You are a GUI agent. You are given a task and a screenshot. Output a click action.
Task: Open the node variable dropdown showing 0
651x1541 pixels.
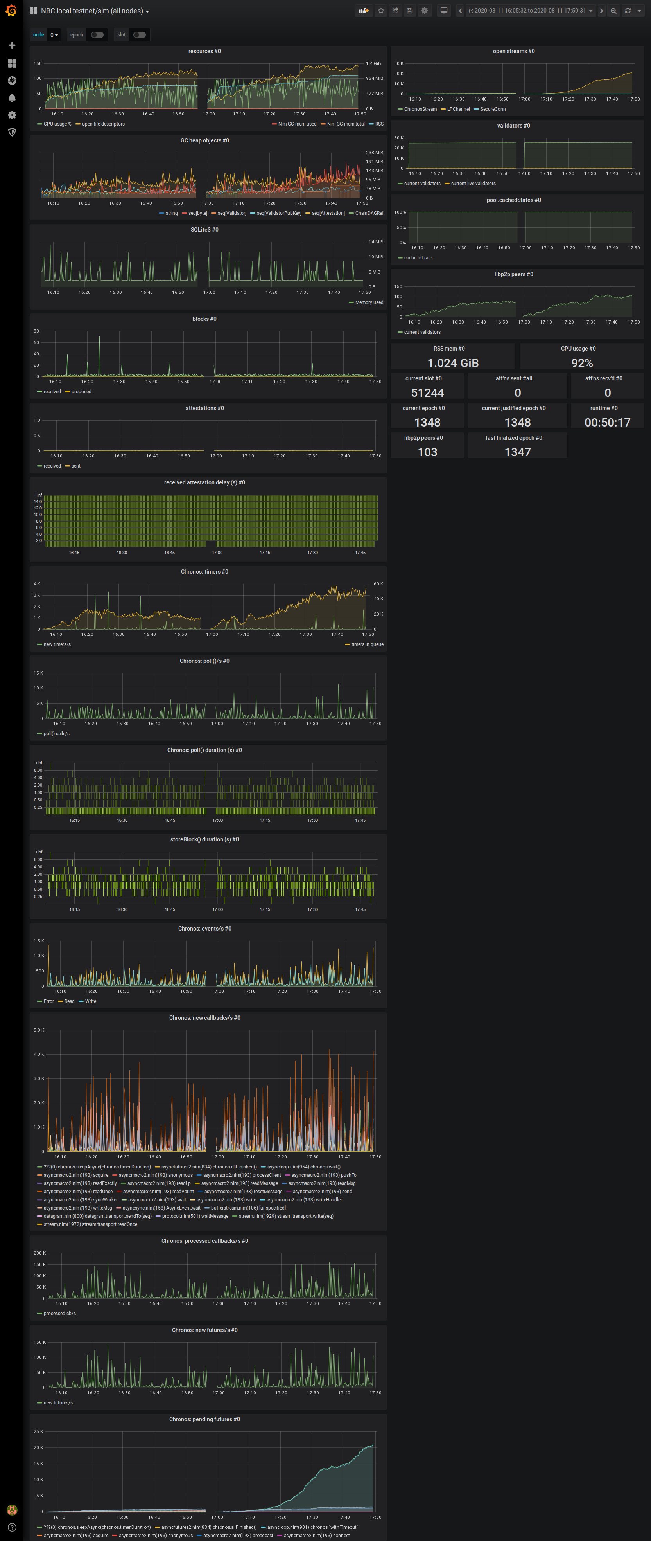(54, 35)
